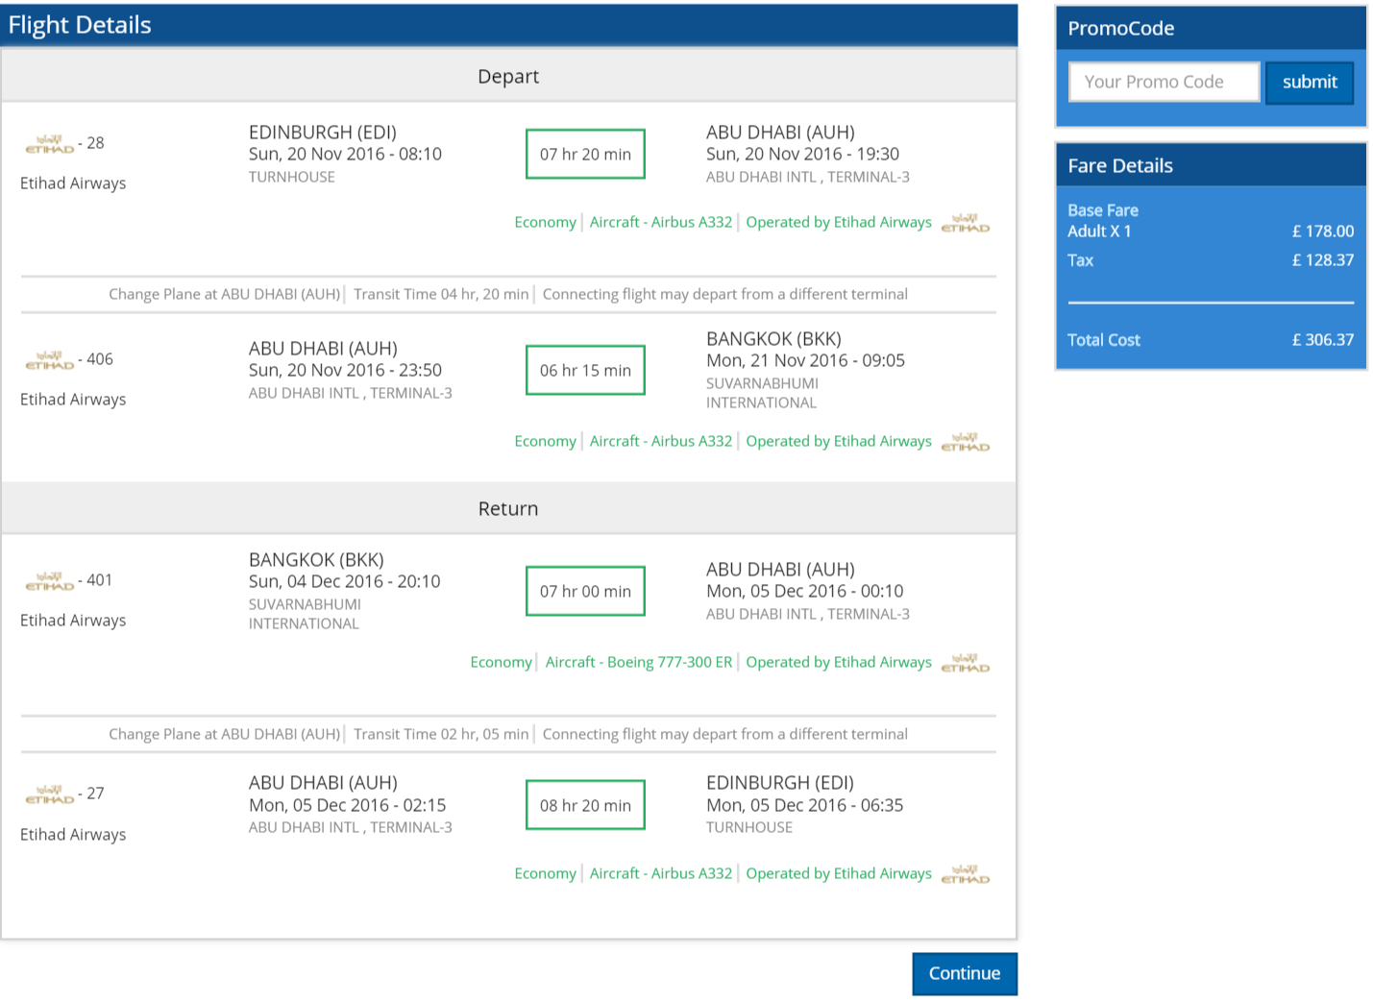Click the Fare Details panel header
1373x1002 pixels.
(1211, 165)
